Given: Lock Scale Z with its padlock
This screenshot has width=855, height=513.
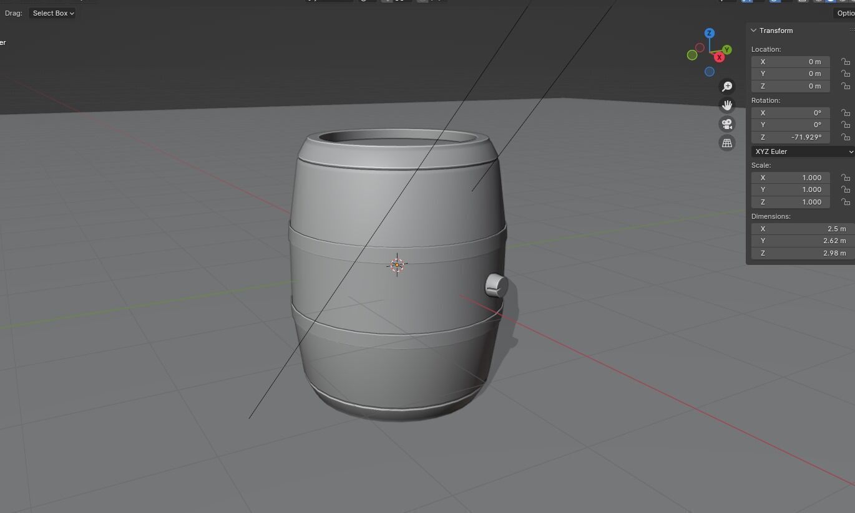Looking at the screenshot, I should (845, 202).
